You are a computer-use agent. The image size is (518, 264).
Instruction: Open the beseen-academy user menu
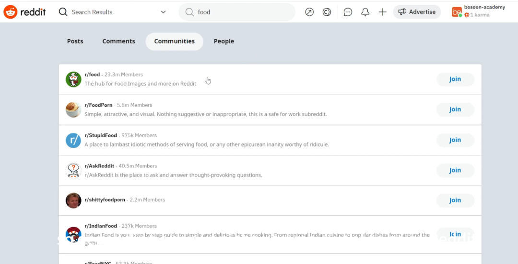(x=478, y=12)
